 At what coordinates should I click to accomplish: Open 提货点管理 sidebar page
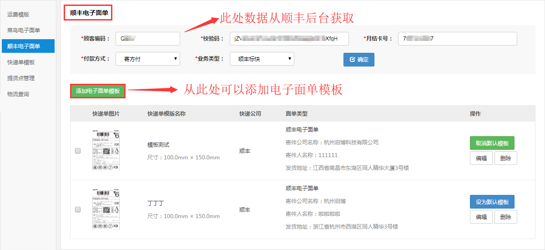[21, 78]
